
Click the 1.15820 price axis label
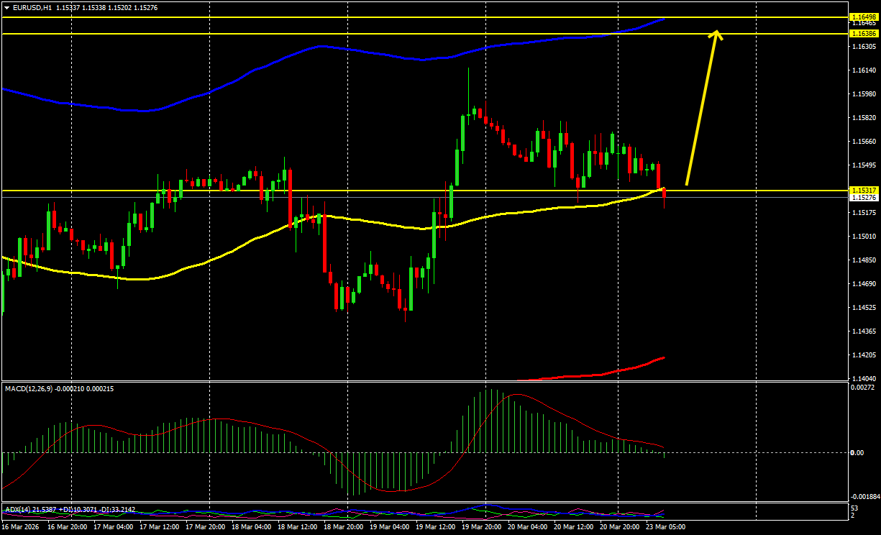pos(863,118)
